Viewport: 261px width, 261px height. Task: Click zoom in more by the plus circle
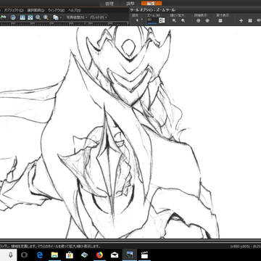207,21
